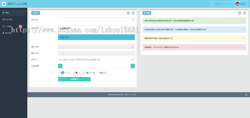Open the product selection dropdown
Viewport: 250px width, 118px height.
(x=96, y=28)
